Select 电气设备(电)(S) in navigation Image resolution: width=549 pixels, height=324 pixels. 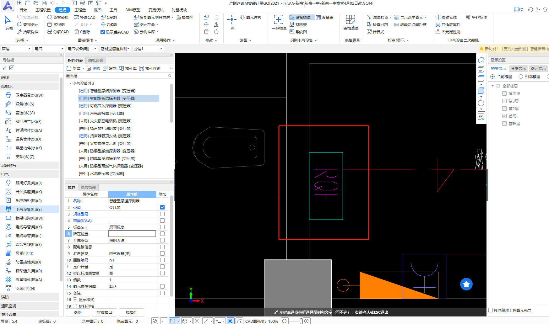(x=30, y=209)
